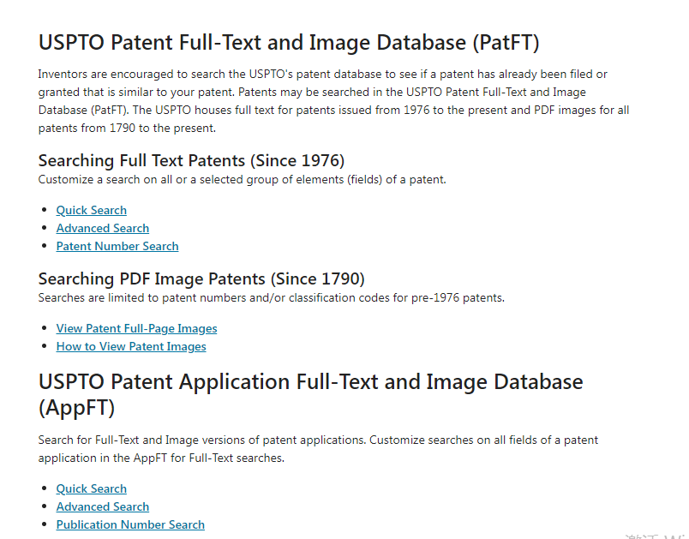Click the Searching Full Text Patents heading
The width and height of the screenshot is (689, 539).
[x=191, y=160]
